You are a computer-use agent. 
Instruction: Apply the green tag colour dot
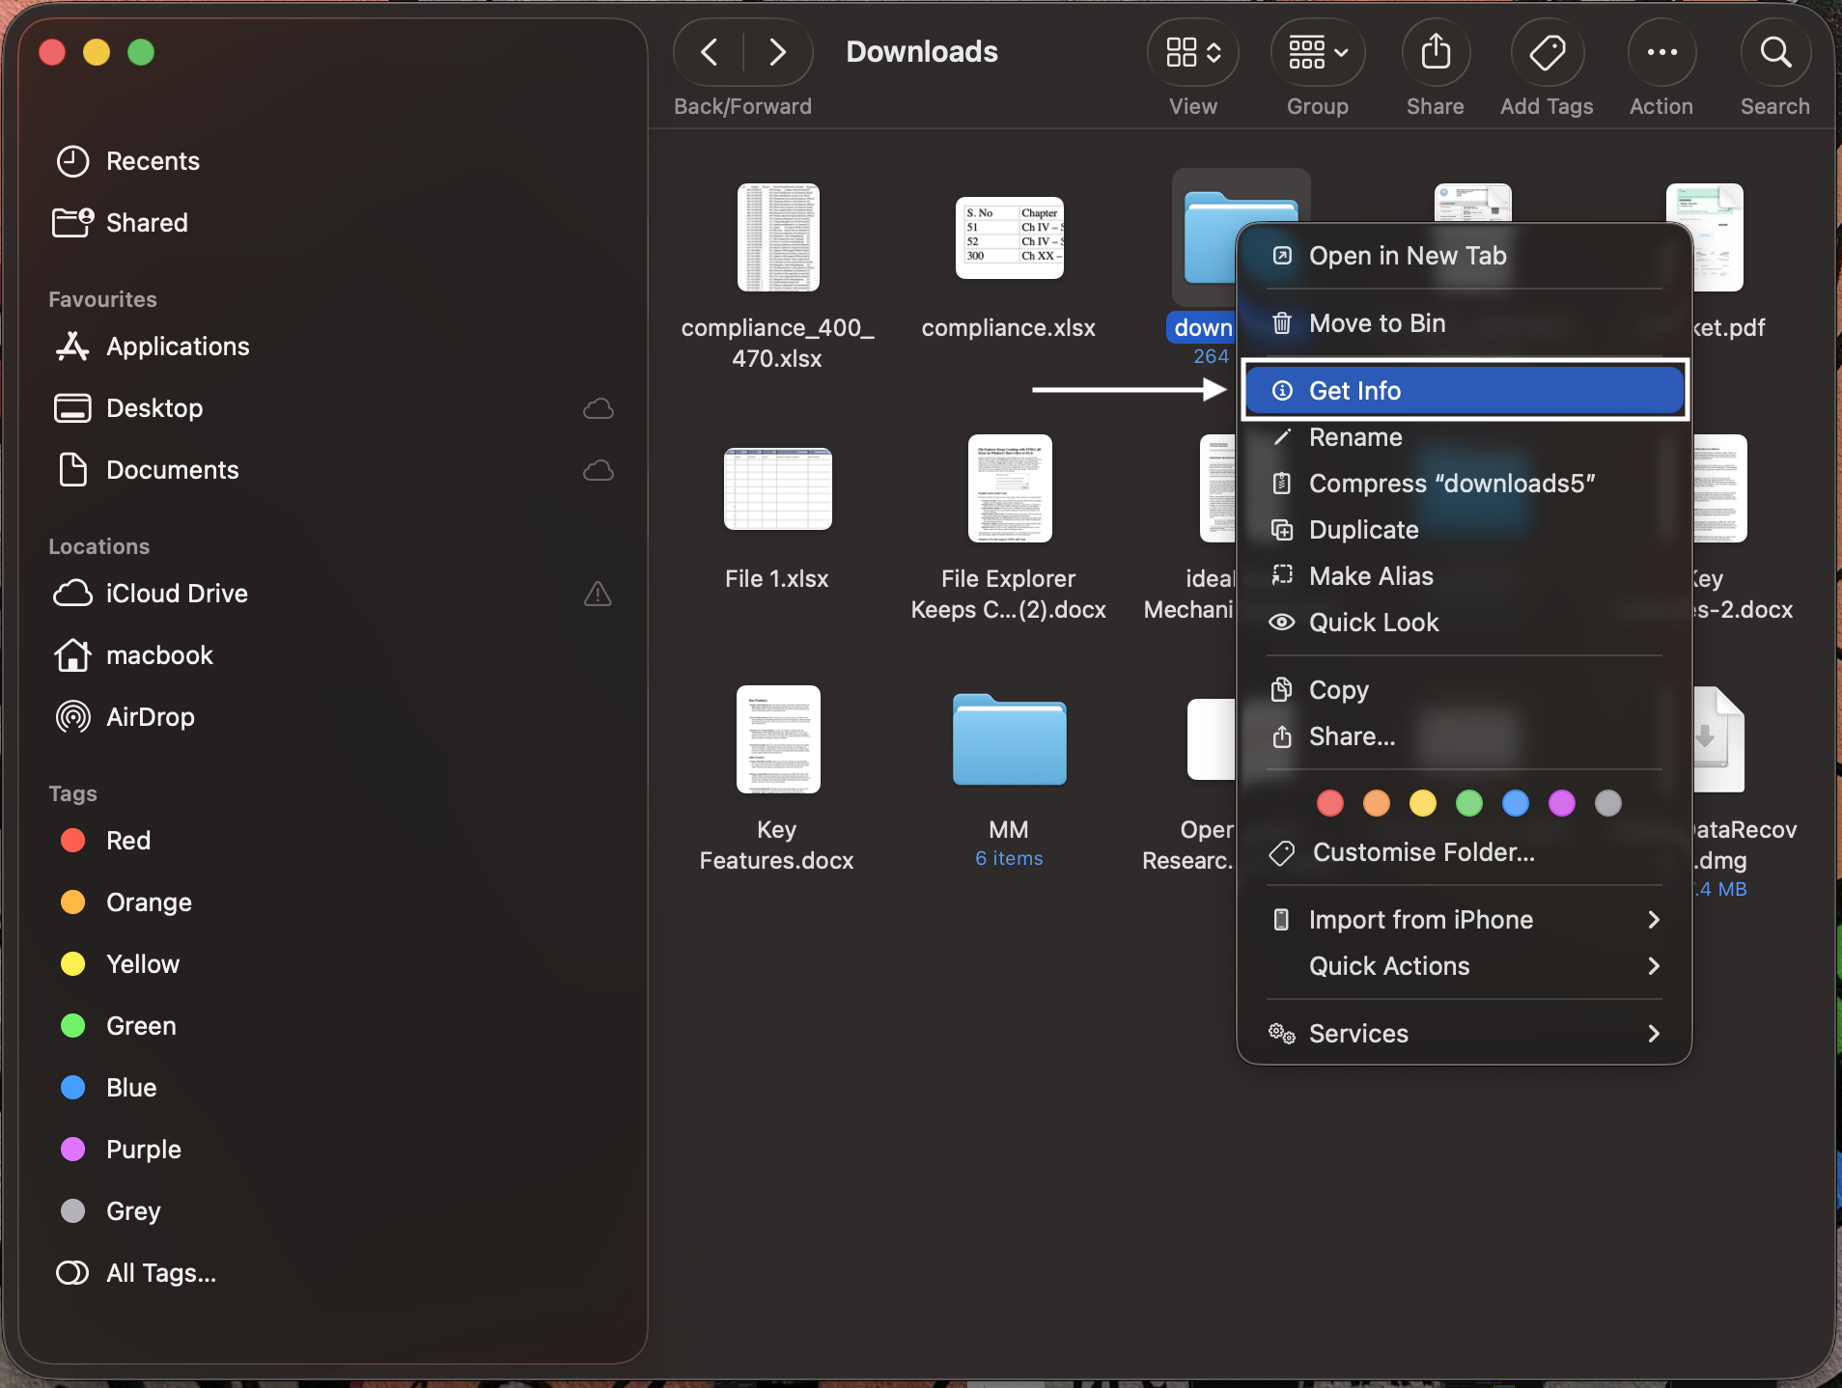(1468, 803)
